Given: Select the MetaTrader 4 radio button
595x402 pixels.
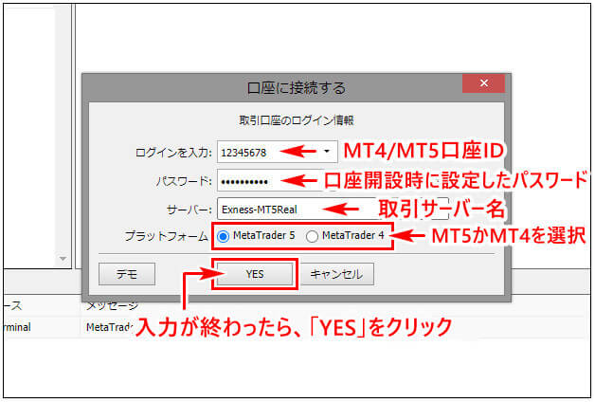Looking at the screenshot, I should 312,236.
